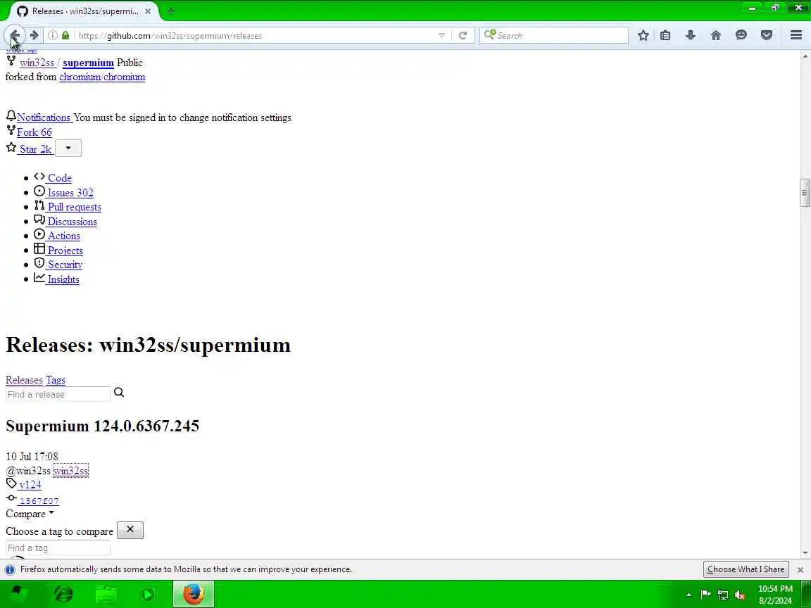Click the address bar URL field

click(x=256, y=35)
